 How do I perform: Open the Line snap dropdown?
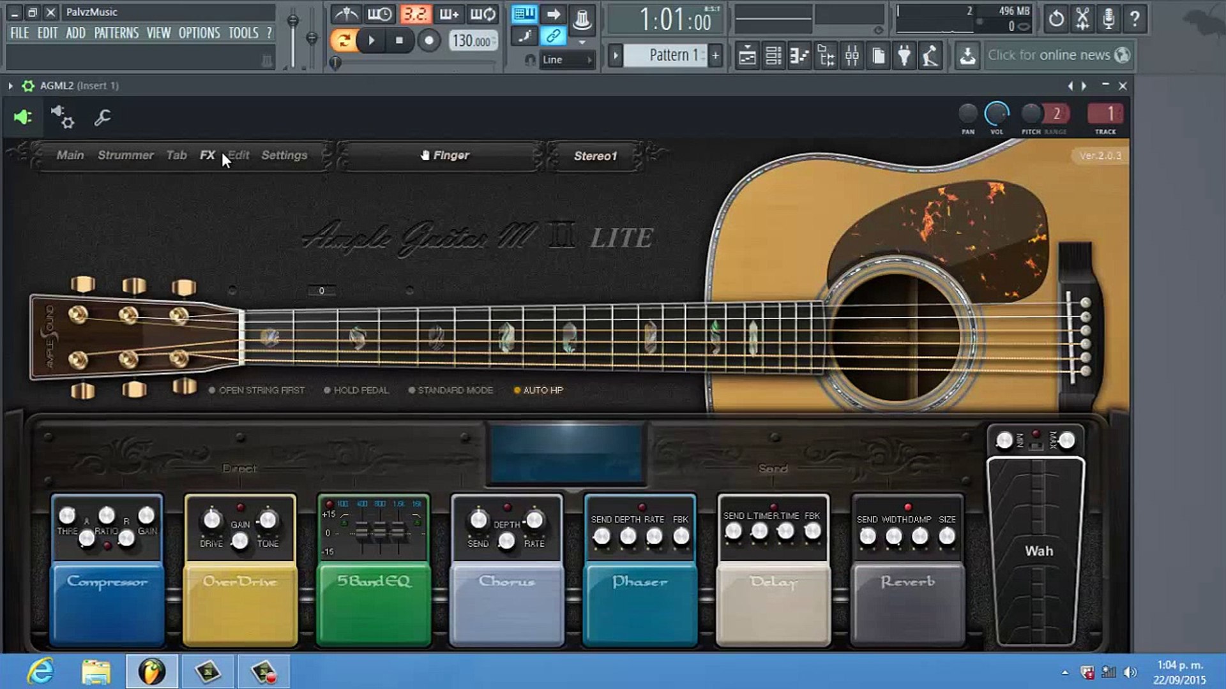(x=567, y=60)
